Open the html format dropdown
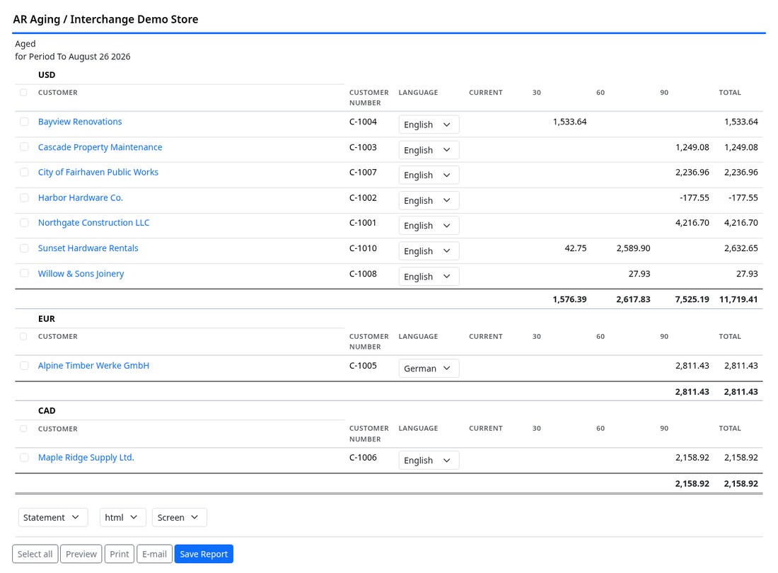This screenshot has height=573, width=778. [122, 517]
